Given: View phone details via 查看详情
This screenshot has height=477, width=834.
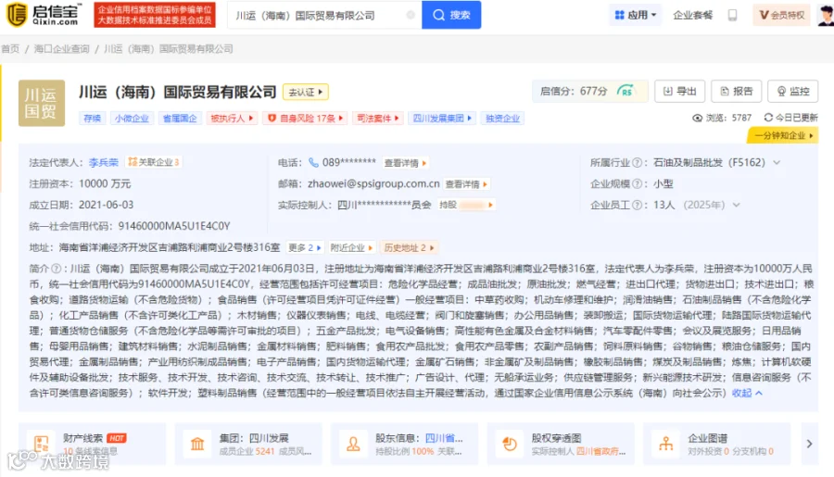Looking at the screenshot, I should point(405,163).
